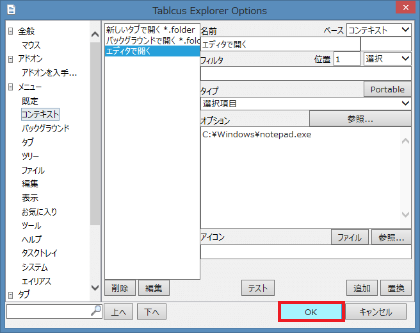Collapse the メニュー tree section
Viewport: 420px width, 333px height.
click(11, 87)
